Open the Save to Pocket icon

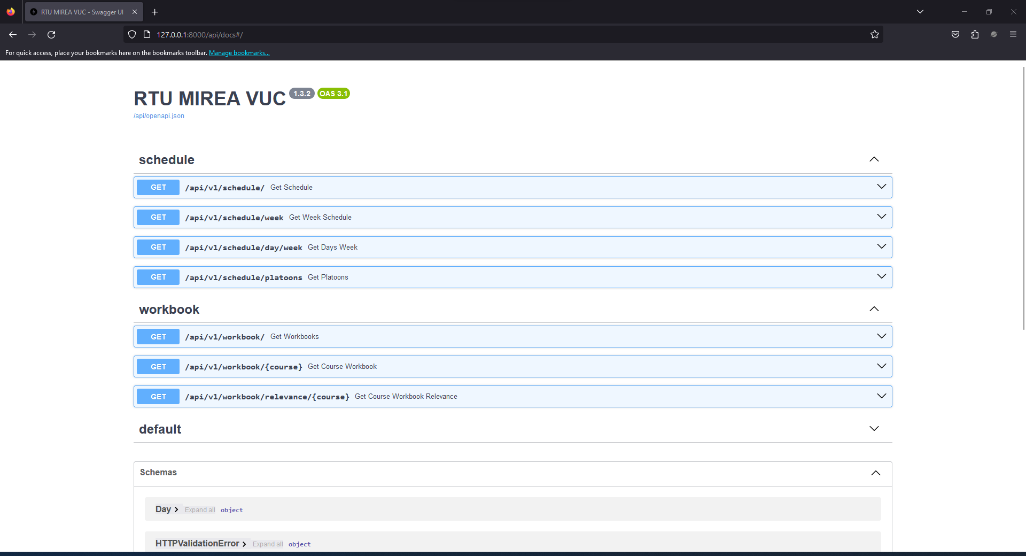coord(955,35)
